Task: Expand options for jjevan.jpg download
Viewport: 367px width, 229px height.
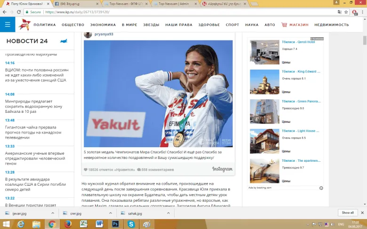Action: [52, 213]
